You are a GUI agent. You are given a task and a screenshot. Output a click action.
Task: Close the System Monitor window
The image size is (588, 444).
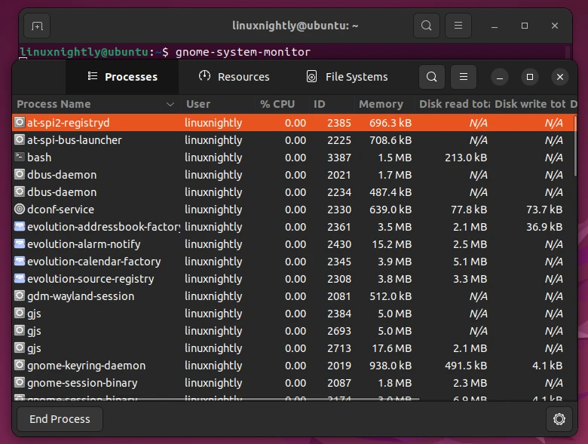click(x=560, y=77)
